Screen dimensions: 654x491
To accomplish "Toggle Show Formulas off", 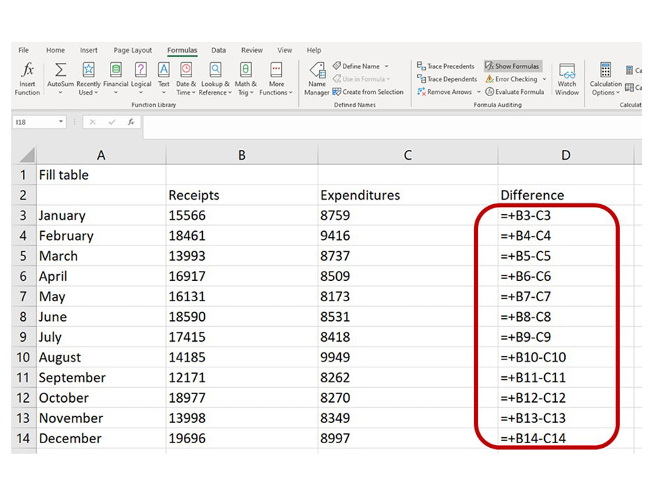I will [513, 65].
